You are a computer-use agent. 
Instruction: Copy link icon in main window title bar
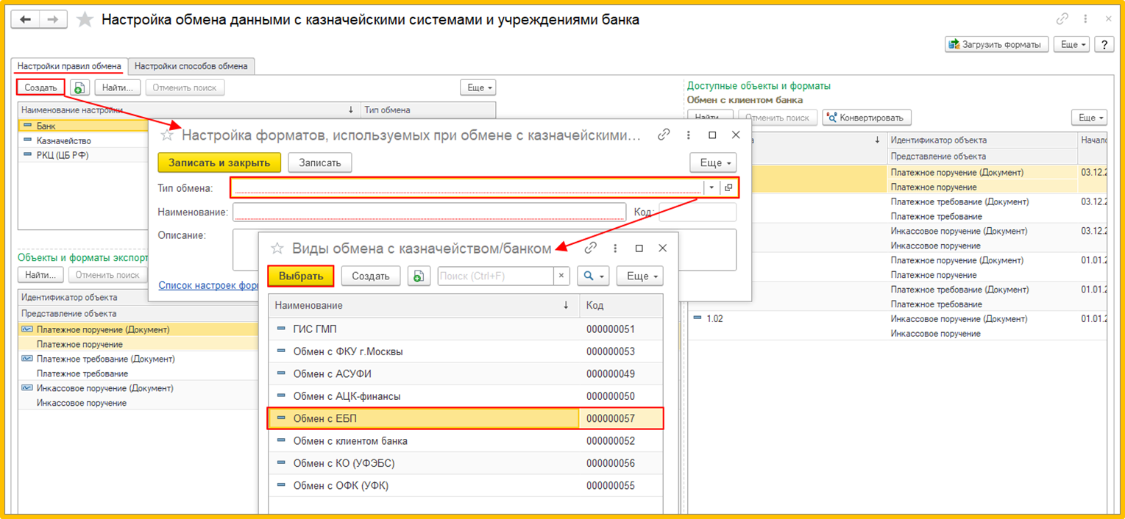tap(1062, 19)
